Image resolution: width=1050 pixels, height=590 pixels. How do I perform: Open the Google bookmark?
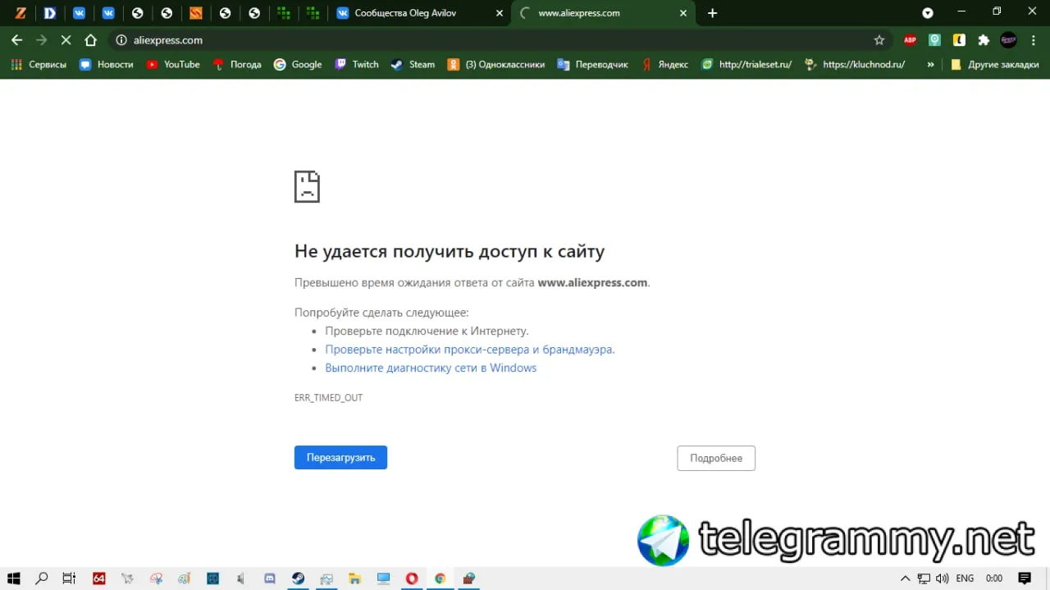click(x=298, y=64)
